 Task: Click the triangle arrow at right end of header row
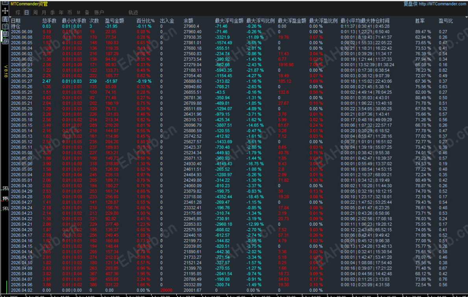click(466, 17)
